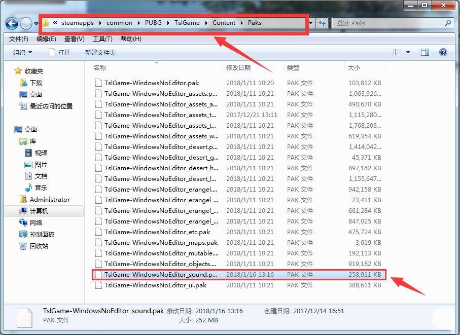The height and width of the screenshot is (335, 460).
Task: Expand the 组织 dropdown
Action: coord(23,53)
